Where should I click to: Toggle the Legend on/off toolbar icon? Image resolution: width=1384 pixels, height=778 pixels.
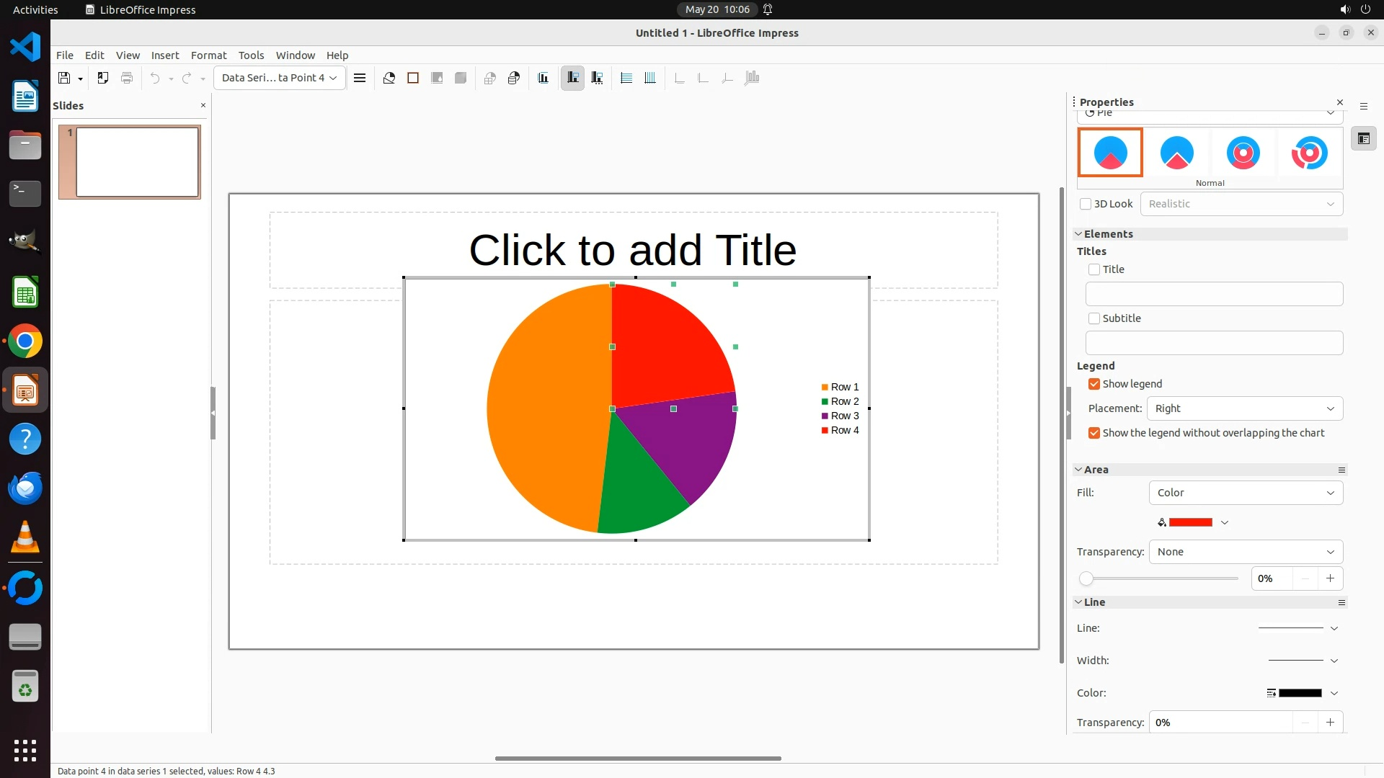pyautogui.click(x=573, y=78)
